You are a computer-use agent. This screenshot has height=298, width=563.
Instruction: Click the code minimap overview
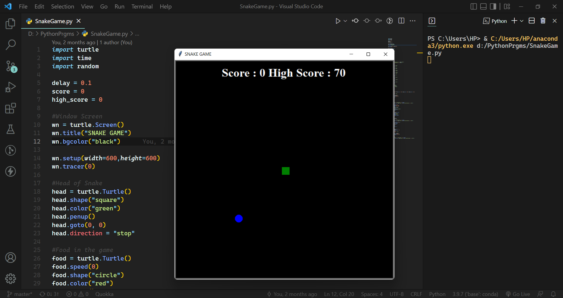406,88
